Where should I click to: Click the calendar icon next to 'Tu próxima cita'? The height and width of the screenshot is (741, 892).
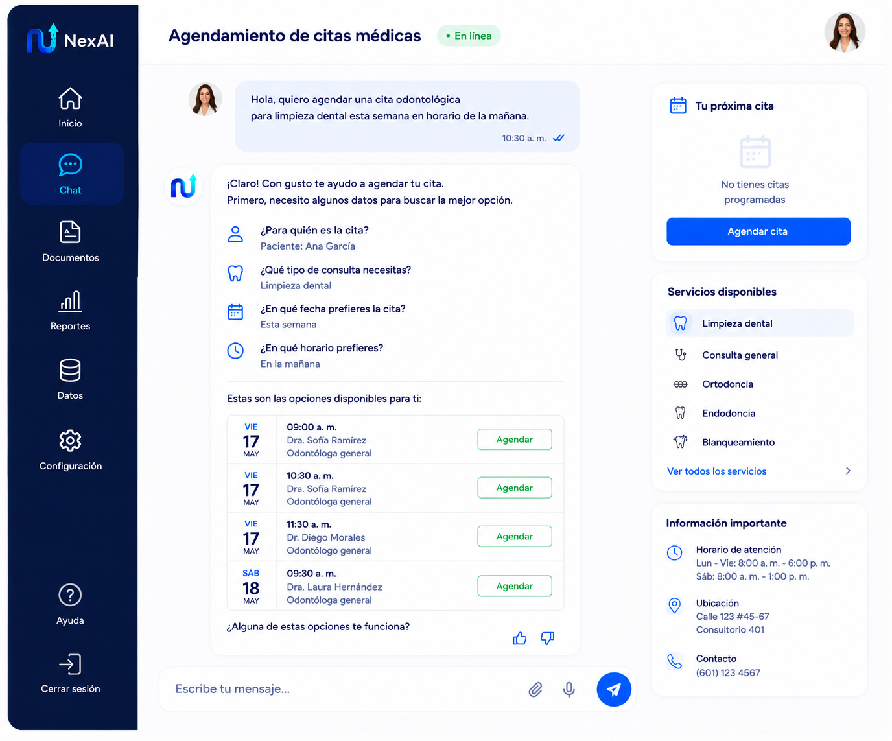(678, 106)
